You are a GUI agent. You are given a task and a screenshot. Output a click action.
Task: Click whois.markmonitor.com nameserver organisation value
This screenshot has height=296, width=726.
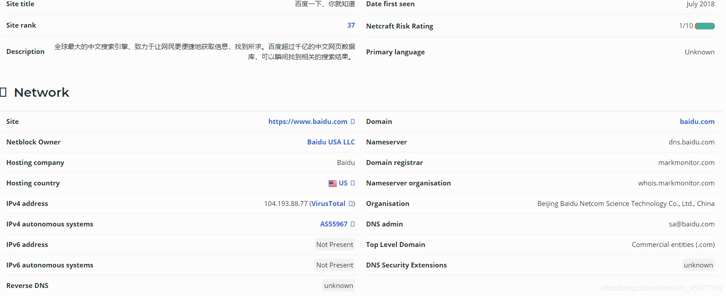pyautogui.click(x=676, y=183)
